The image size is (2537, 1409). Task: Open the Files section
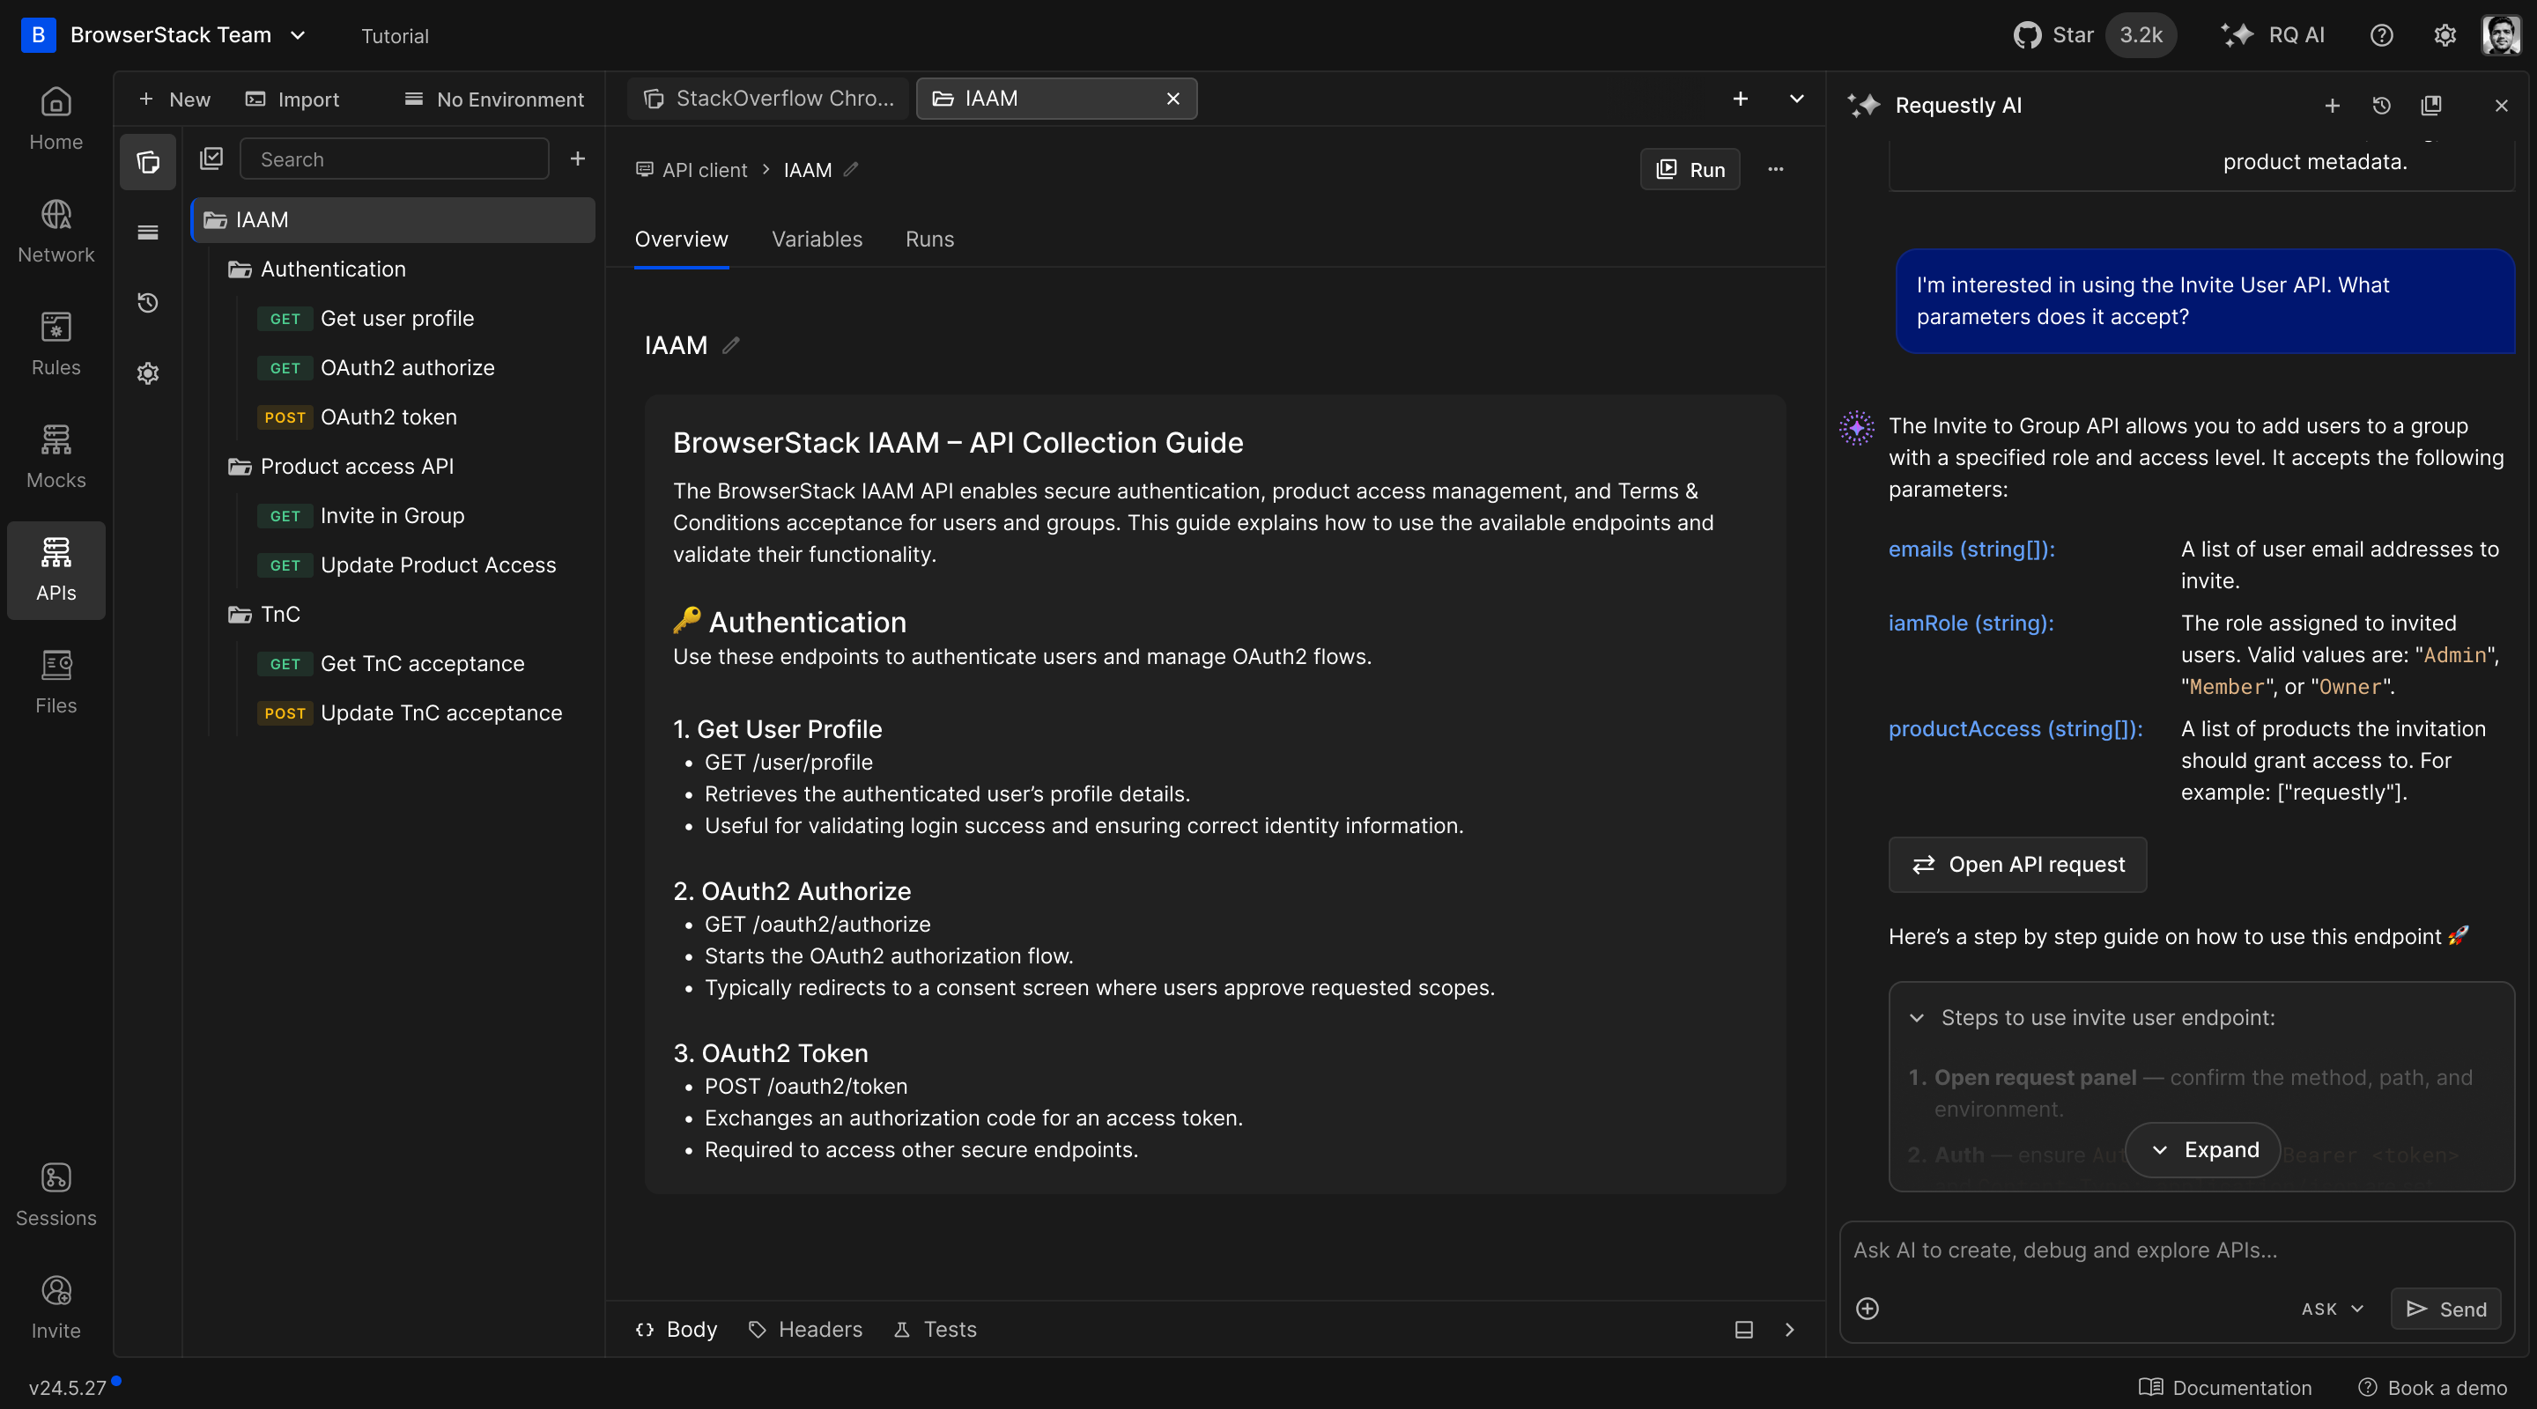tap(56, 683)
